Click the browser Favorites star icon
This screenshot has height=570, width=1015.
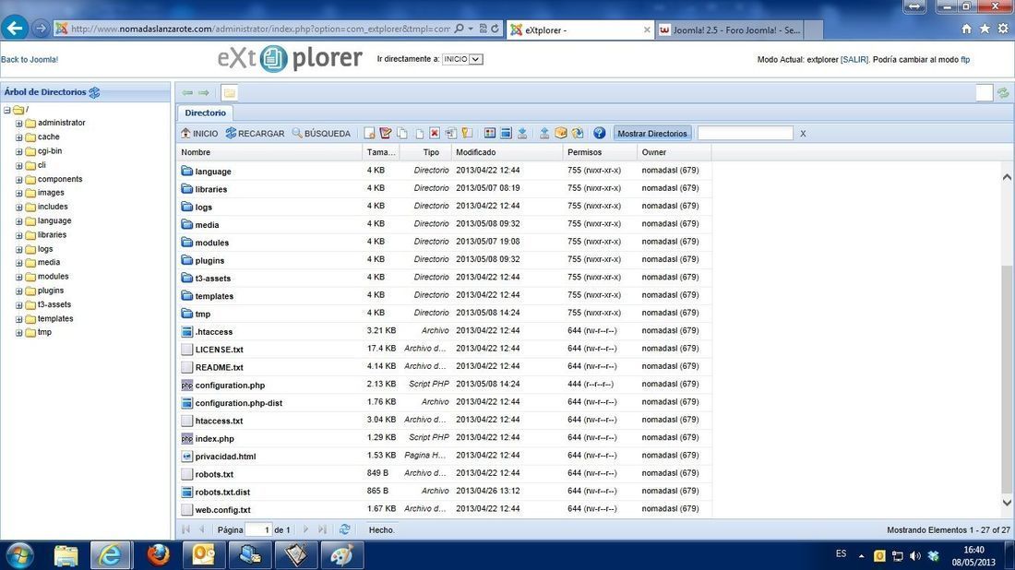tap(985, 29)
